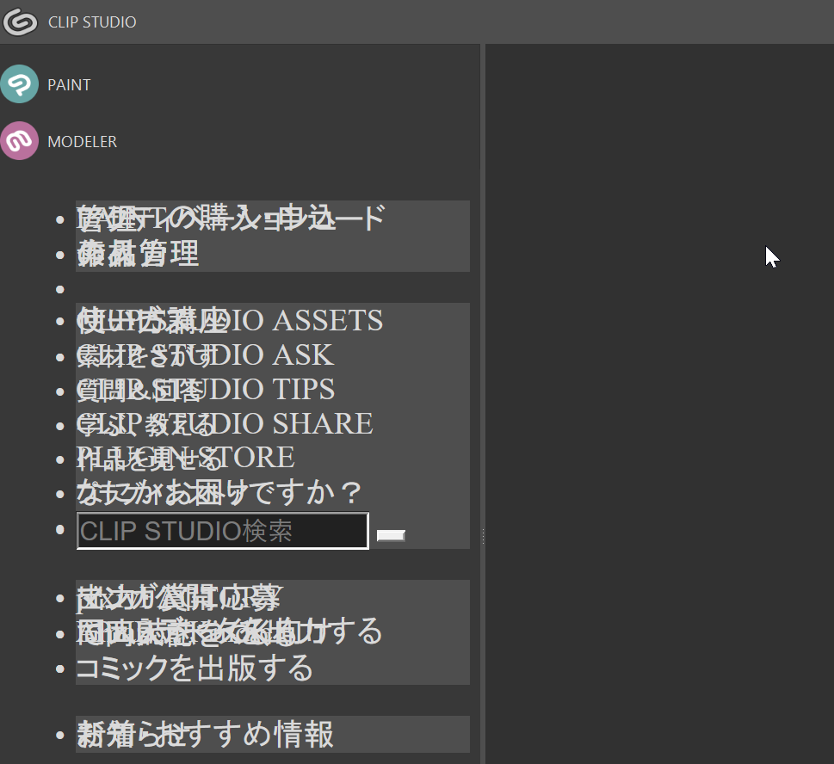
Task: Open the コミックを出版する link
Action: pyautogui.click(x=195, y=668)
